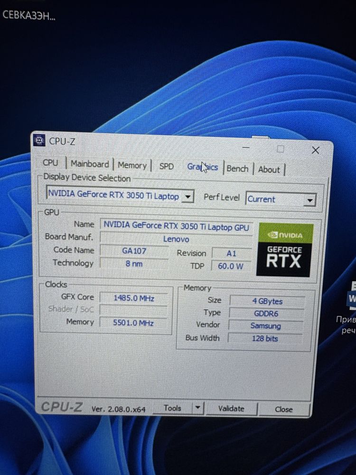This screenshot has height=475, width=356.
Task: Switch to the About tab
Action: click(x=269, y=170)
